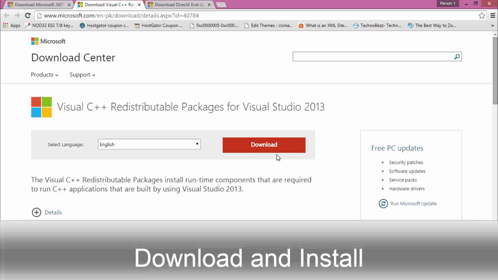Click the 'Hardware drivers' list item
This screenshot has width=498, height=280.
(407, 189)
